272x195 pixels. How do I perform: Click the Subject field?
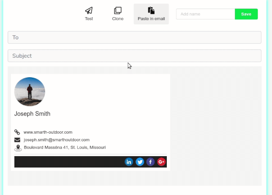coord(135,56)
